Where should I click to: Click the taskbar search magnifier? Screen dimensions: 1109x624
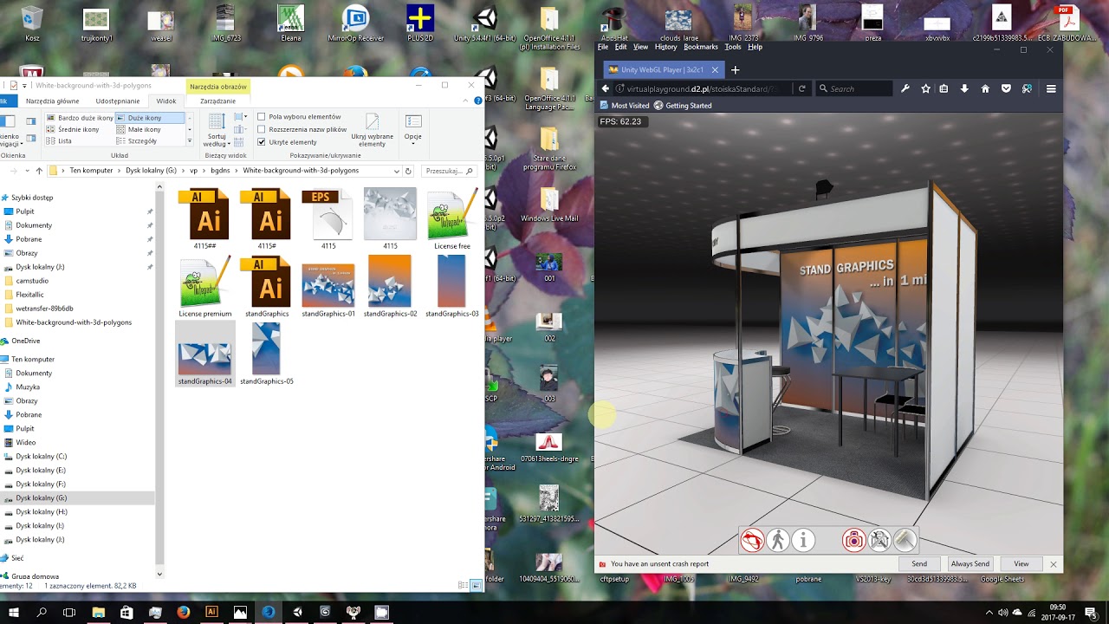(x=42, y=612)
